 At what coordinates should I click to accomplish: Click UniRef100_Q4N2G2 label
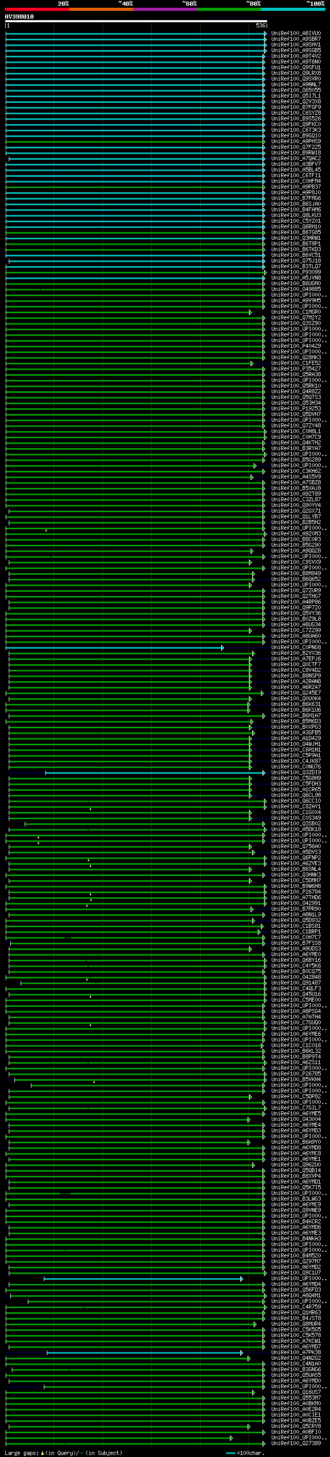295,1358
